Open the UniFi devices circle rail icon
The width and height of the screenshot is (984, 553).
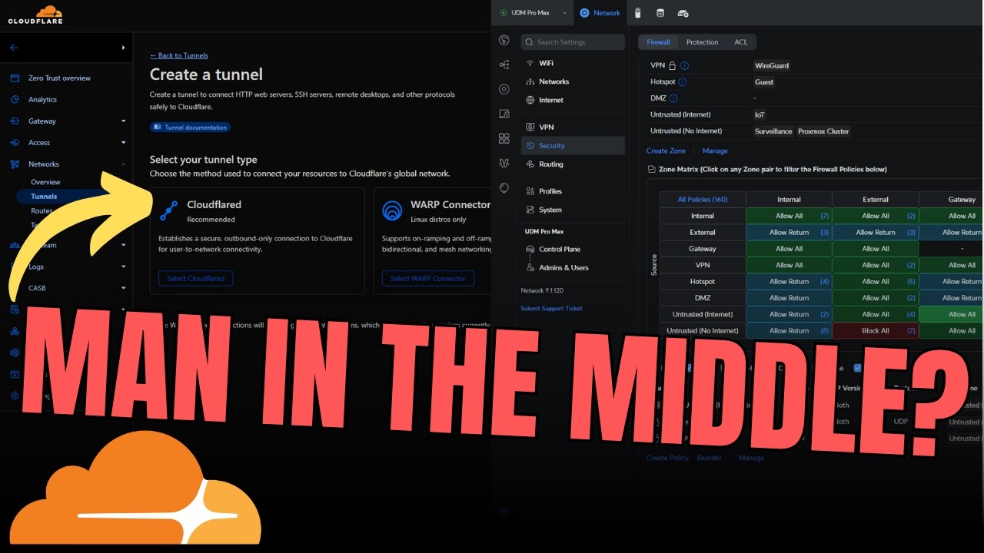(x=504, y=89)
